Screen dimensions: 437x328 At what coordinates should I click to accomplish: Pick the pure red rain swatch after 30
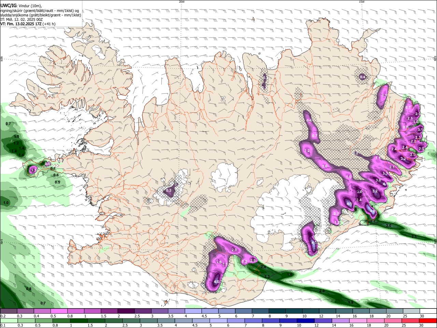(x=428, y=321)
